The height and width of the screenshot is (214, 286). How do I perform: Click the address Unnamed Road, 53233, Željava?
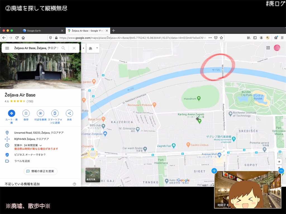tap(39, 133)
